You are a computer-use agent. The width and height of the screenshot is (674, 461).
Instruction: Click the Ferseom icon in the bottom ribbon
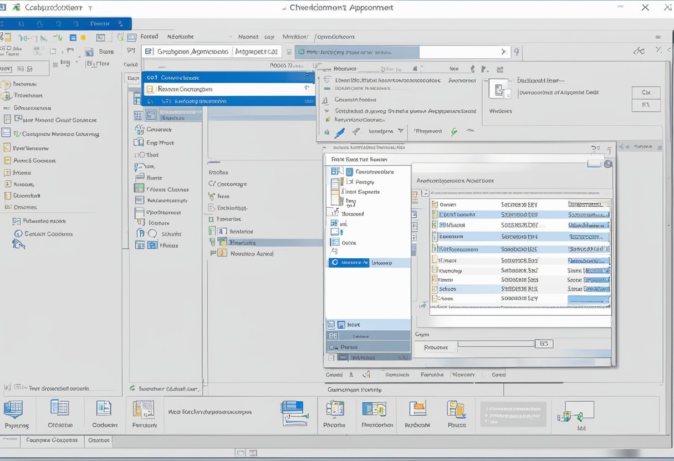(x=144, y=409)
